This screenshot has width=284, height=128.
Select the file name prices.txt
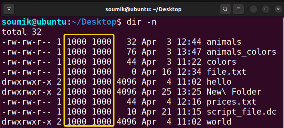231,102
